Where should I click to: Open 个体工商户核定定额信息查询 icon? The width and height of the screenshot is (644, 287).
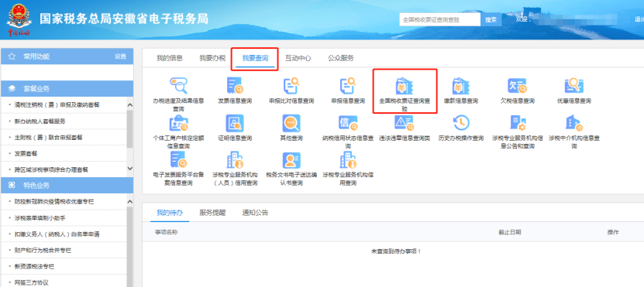tap(179, 123)
